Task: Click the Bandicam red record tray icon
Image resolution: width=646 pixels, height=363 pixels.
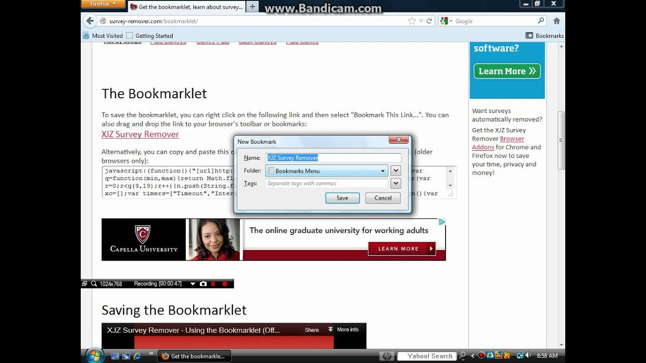Action: tap(481, 356)
